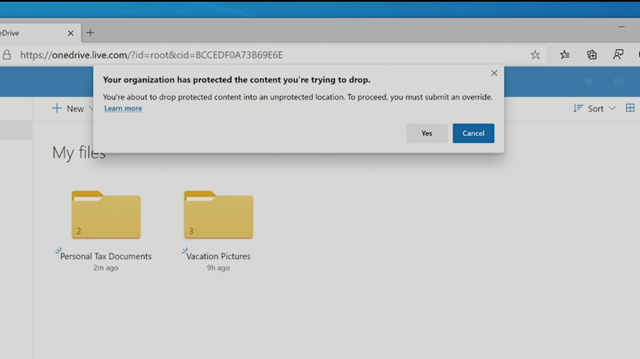This screenshot has height=359, width=640.
Task: Follow the Learn more link
Action: pos(123,109)
